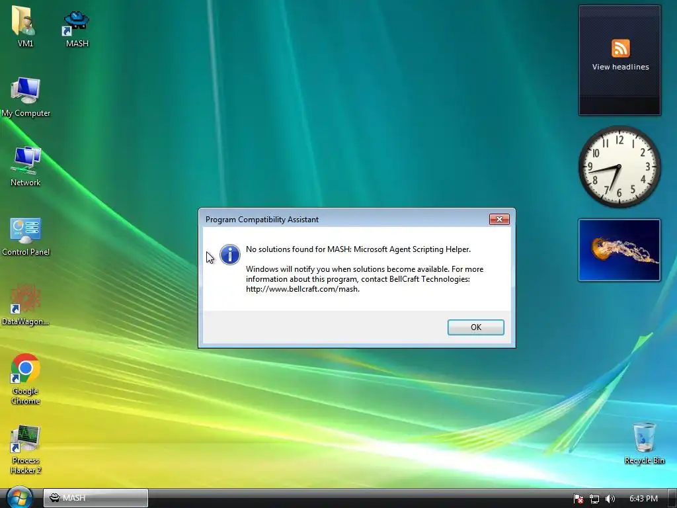Click the blue information icon in dialog
Screen dimensions: 677x508
click(229, 255)
